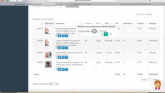The width and height of the screenshot is (165, 93).
Task: Go to the next page with Вперед
Action: pos(156,80)
